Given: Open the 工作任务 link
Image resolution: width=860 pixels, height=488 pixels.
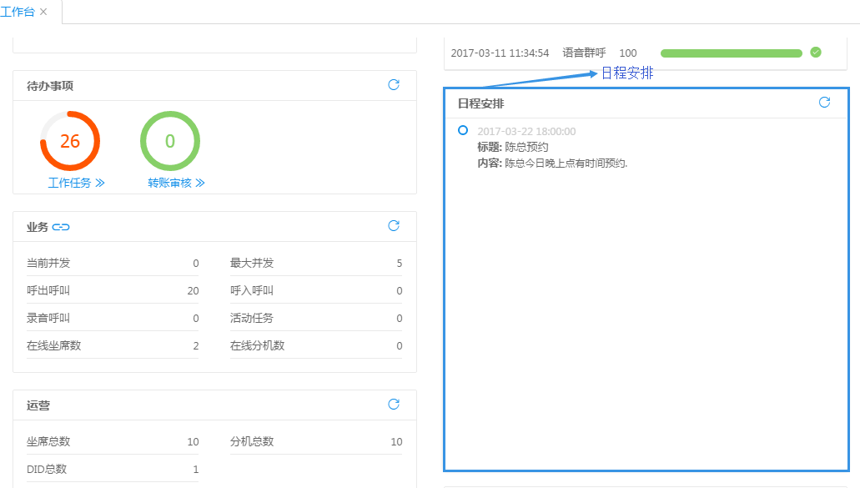Looking at the screenshot, I should pos(76,183).
